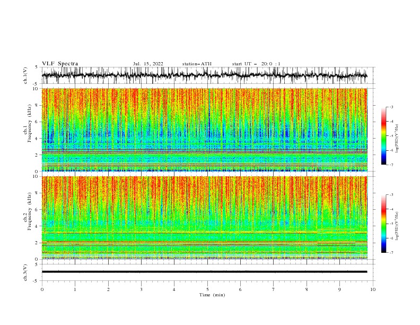The image size is (420, 325).
Task: Click the 'VLF Spectra' title text
Action: 60,64
